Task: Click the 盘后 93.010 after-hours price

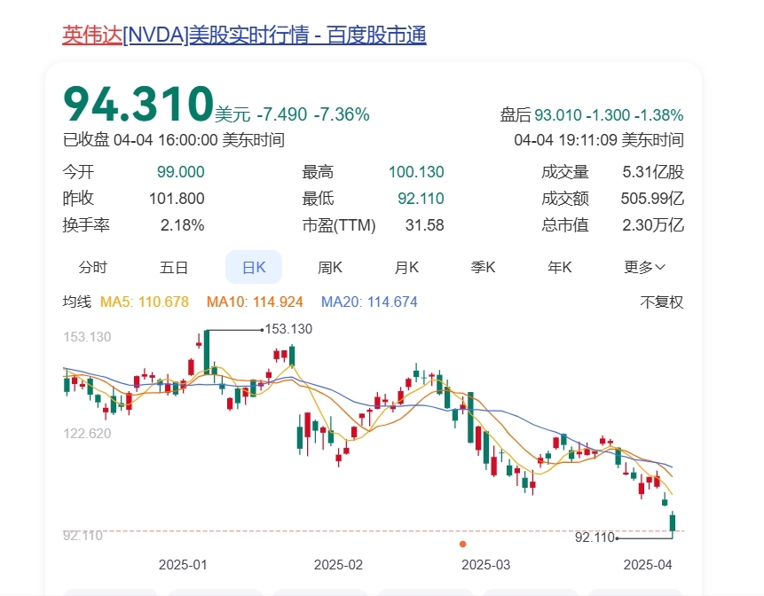Action: [x=558, y=115]
